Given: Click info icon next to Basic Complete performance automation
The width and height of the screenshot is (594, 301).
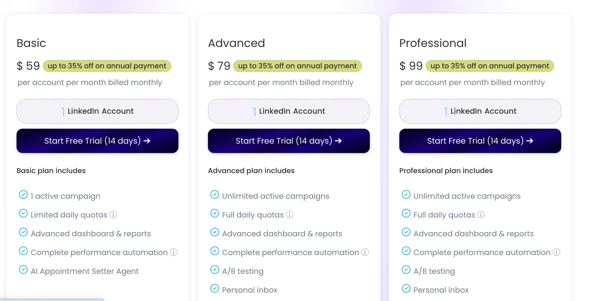Looking at the screenshot, I should pos(173,252).
